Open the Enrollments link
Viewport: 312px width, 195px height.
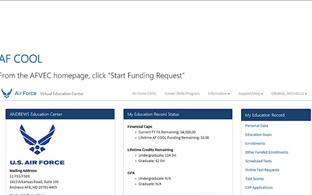tap(255, 144)
